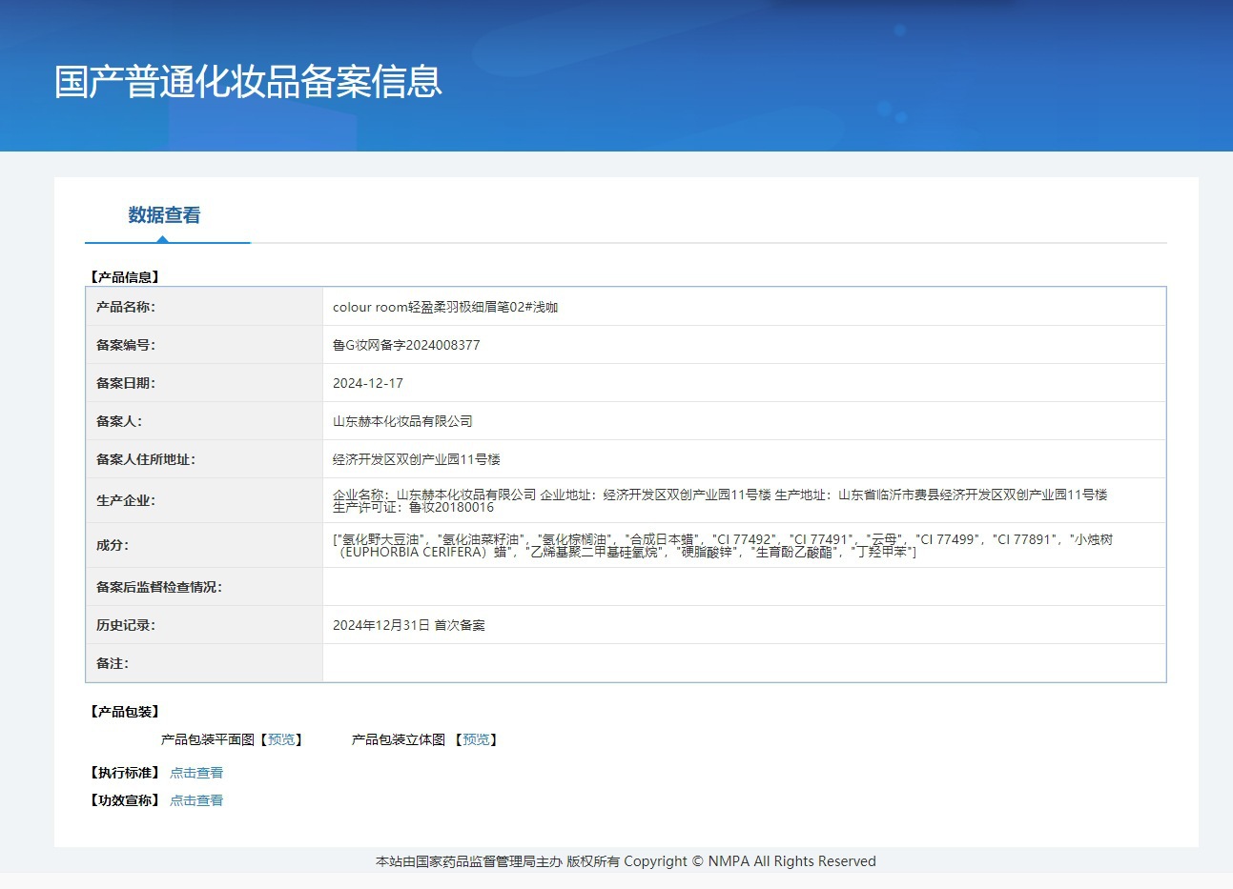This screenshot has width=1233, height=889.
Task: Click the NMPA copyright footer text
Action: 626,861
